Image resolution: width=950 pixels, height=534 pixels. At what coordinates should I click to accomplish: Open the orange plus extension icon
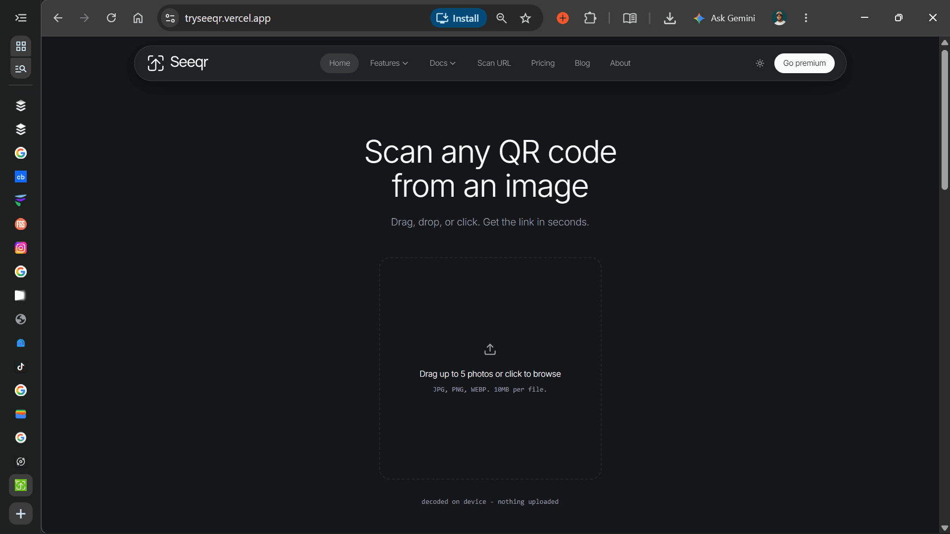point(563,18)
